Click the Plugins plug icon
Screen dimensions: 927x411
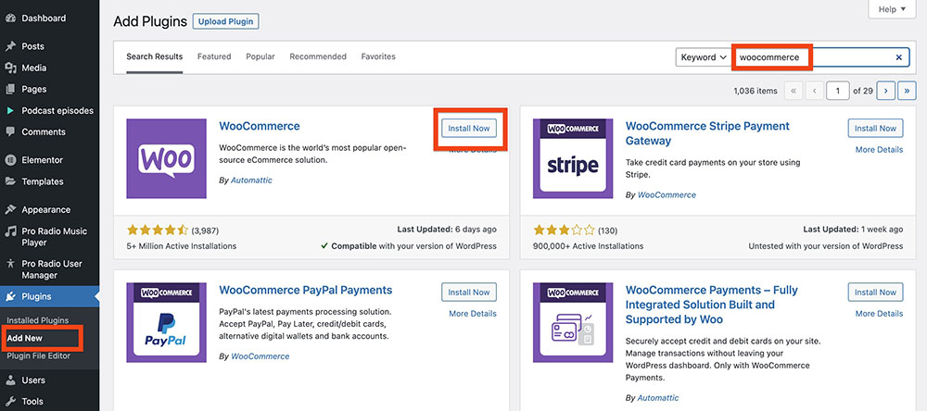point(10,296)
